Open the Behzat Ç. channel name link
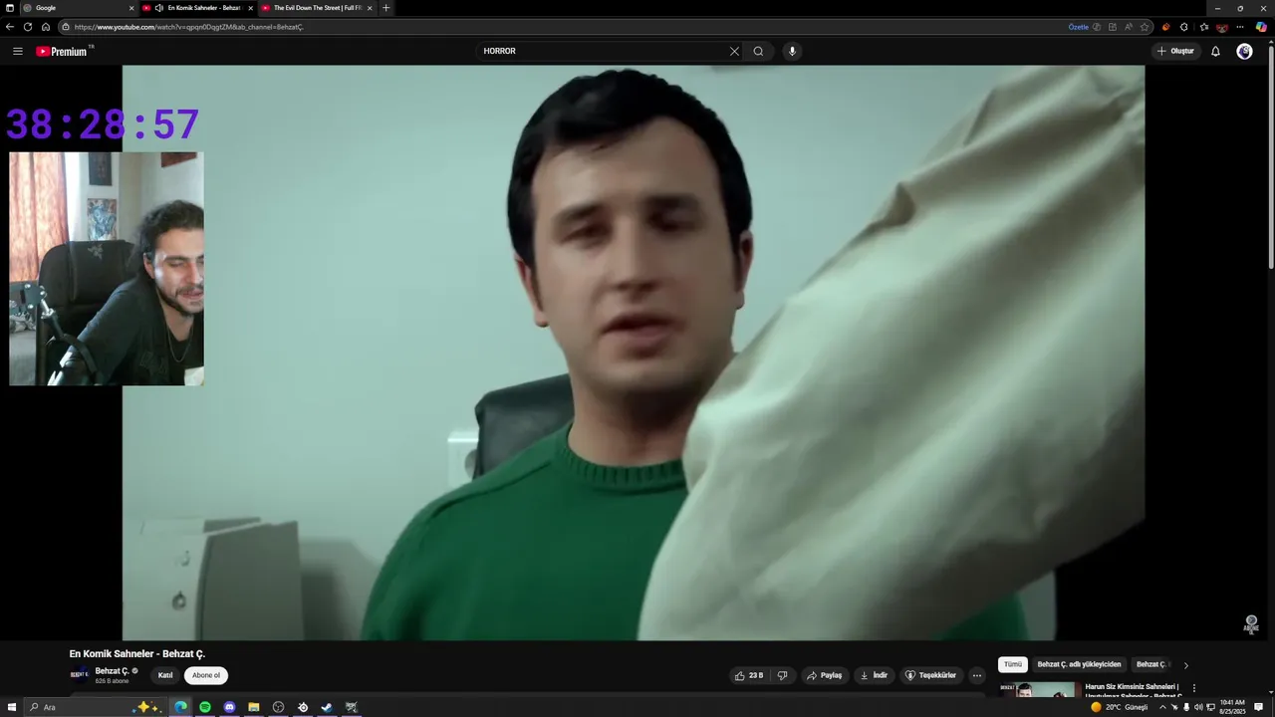This screenshot has height=717, width=1275. [x=112, y=671]
